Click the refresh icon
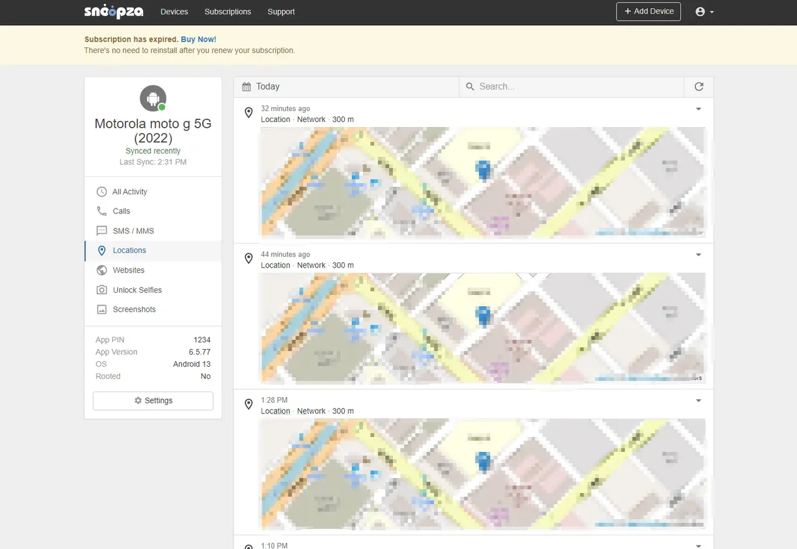797x549 pixels. point(699,87)
